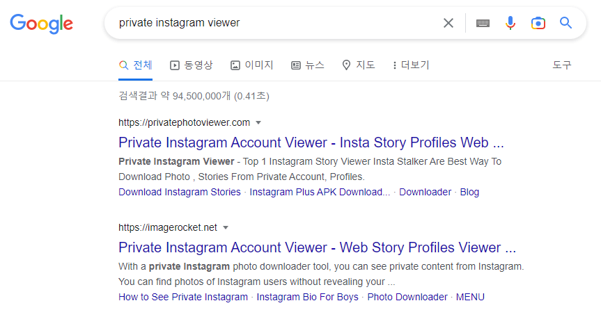The width and height of the screenshot is (601, 326).
Task: Click How to See Private Instagram sitelink
Action: pos(183,297)
